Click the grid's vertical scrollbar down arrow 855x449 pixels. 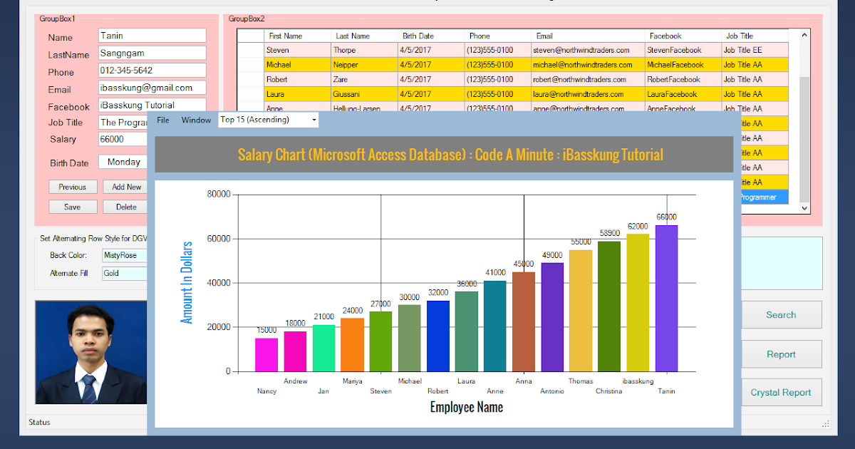coord(804,207)
